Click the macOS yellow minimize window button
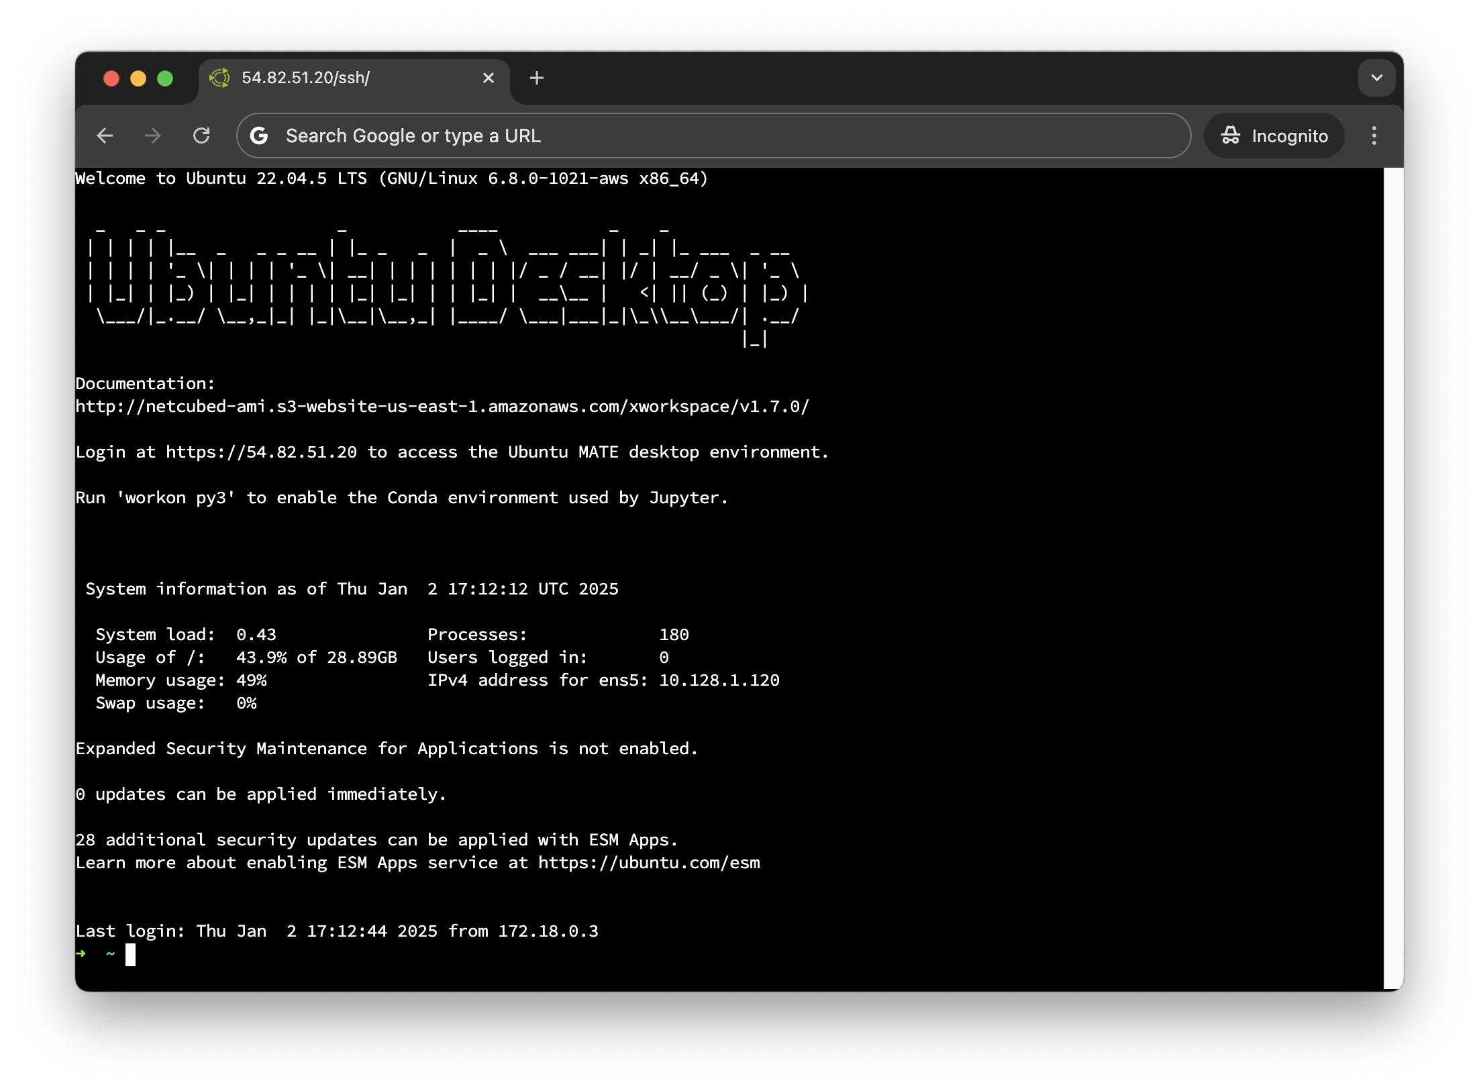This screenshot has width=1479, height=1091. [x=138, y=79]
